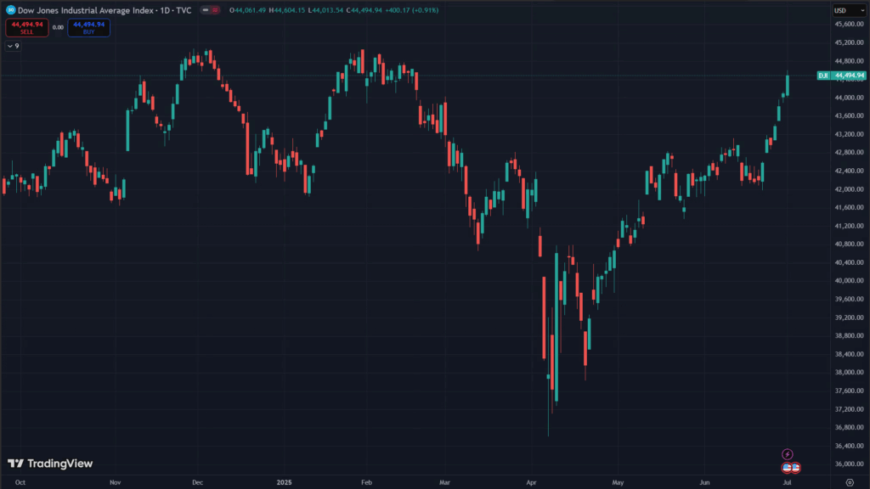Click the 2025 label on the time axis
870x489 pixels.
(284, 481)
